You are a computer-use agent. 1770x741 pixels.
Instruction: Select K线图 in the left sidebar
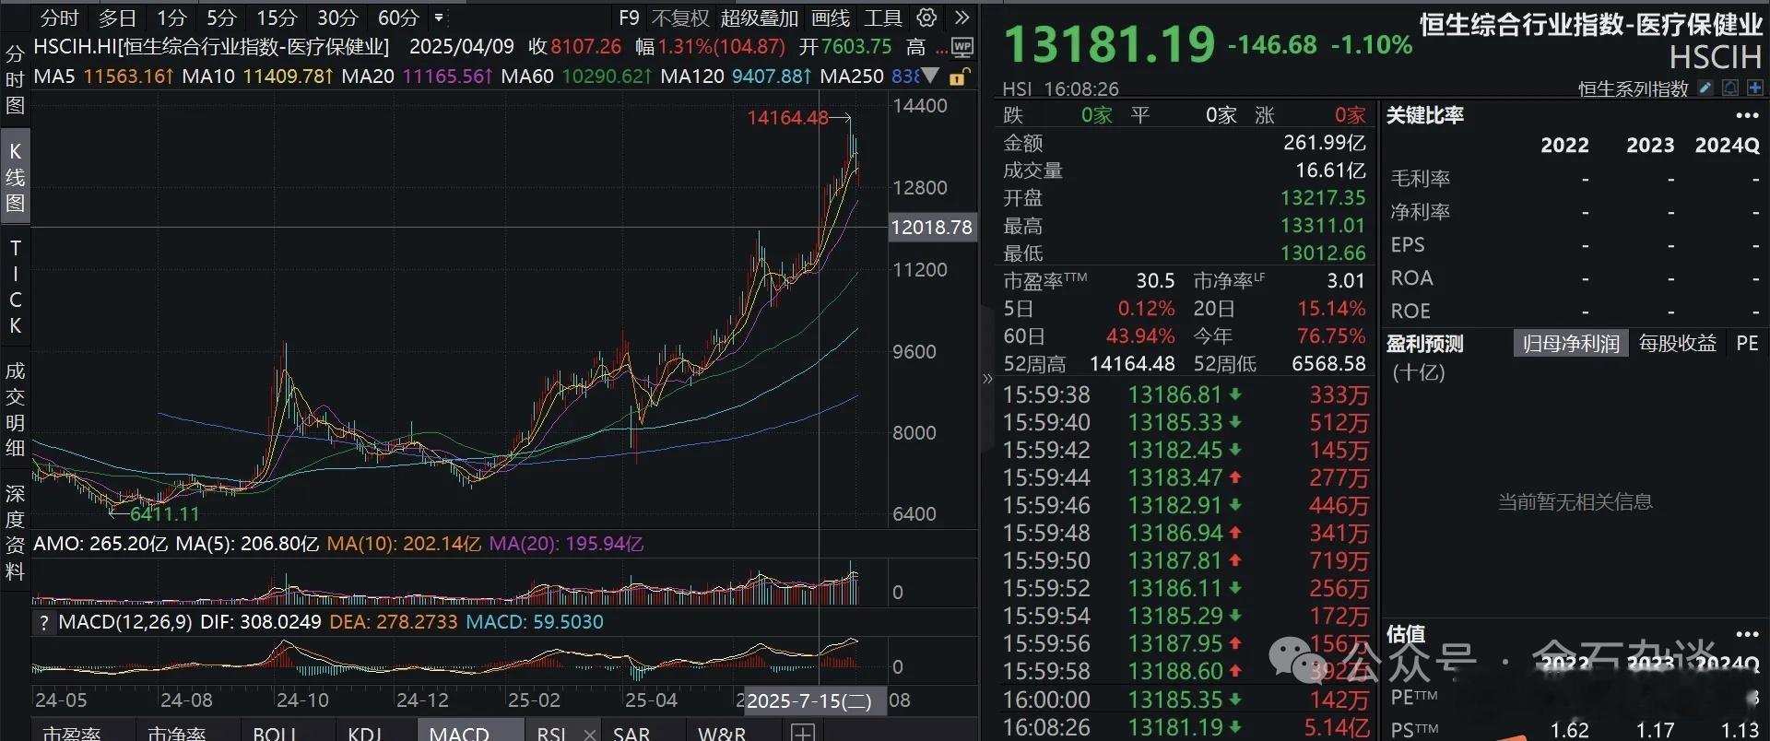[15, 177]
